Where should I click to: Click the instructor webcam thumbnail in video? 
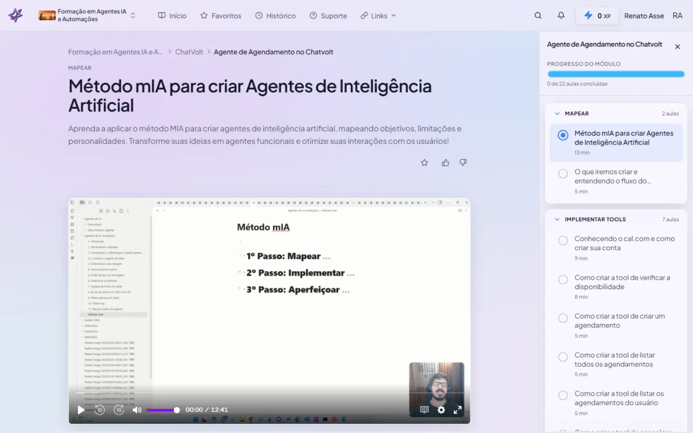tap(436, 390)
